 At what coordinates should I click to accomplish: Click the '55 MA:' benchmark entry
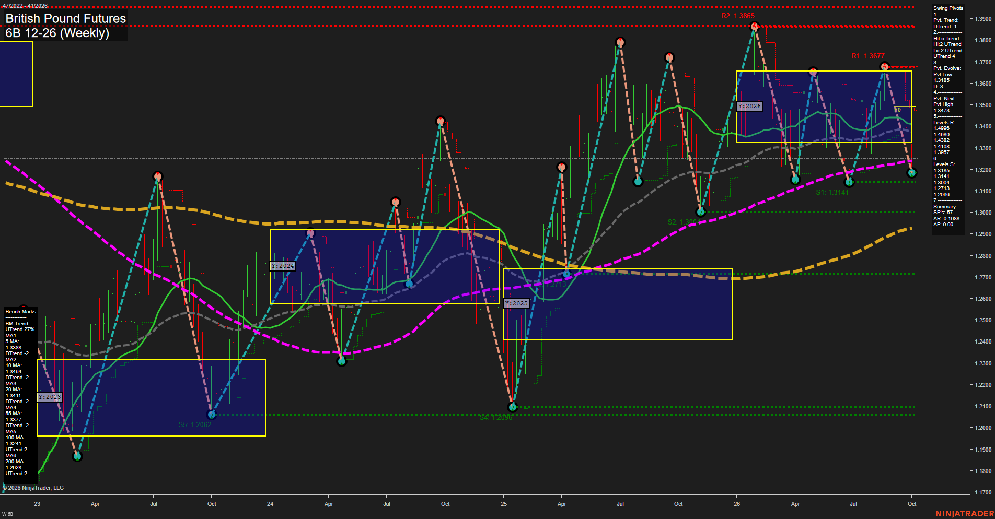14,414
